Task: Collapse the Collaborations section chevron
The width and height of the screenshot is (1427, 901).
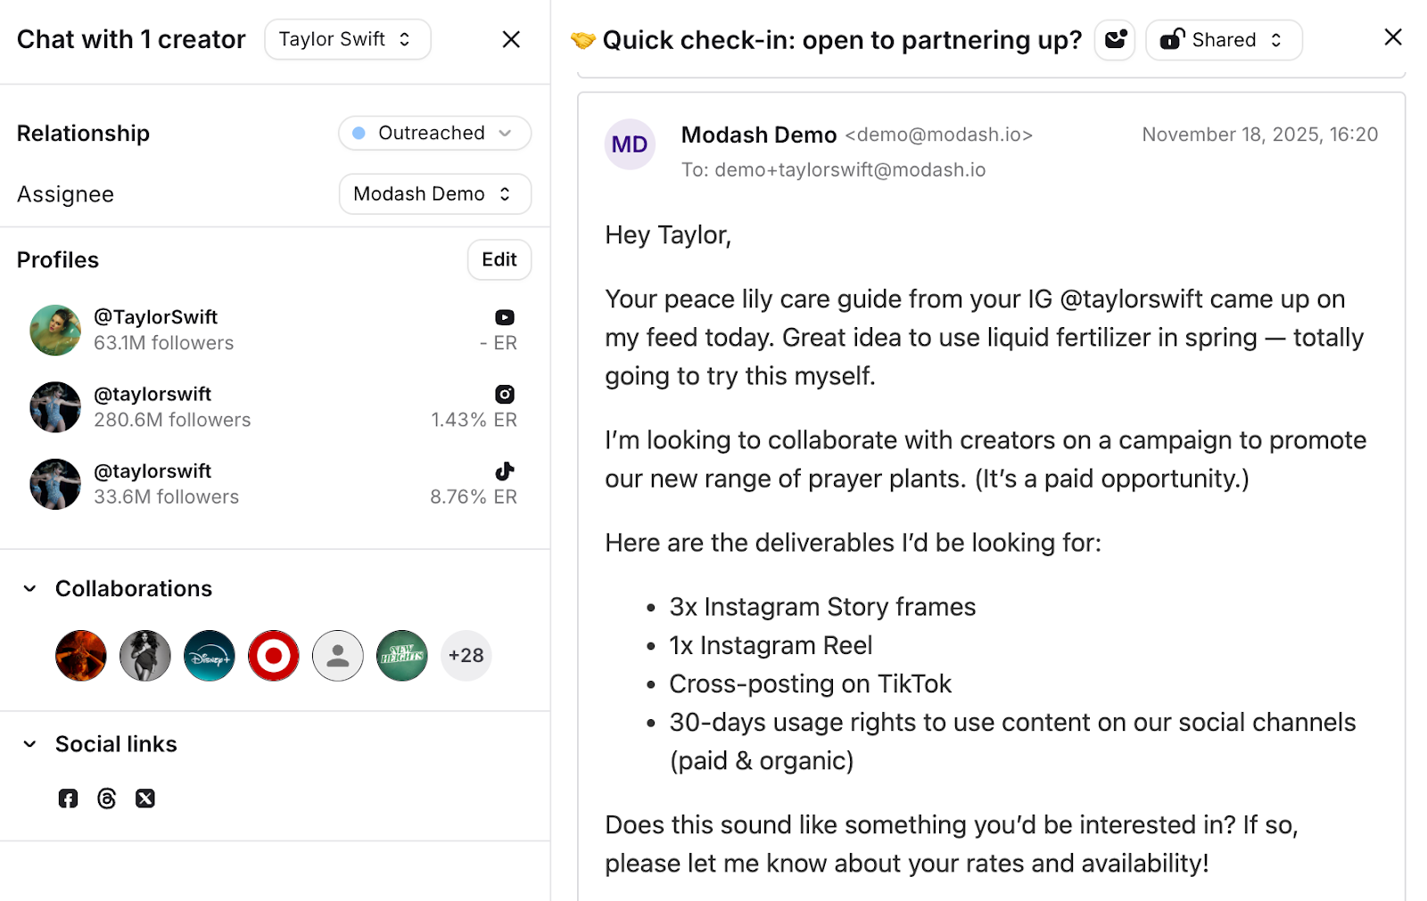Action: 29,588
